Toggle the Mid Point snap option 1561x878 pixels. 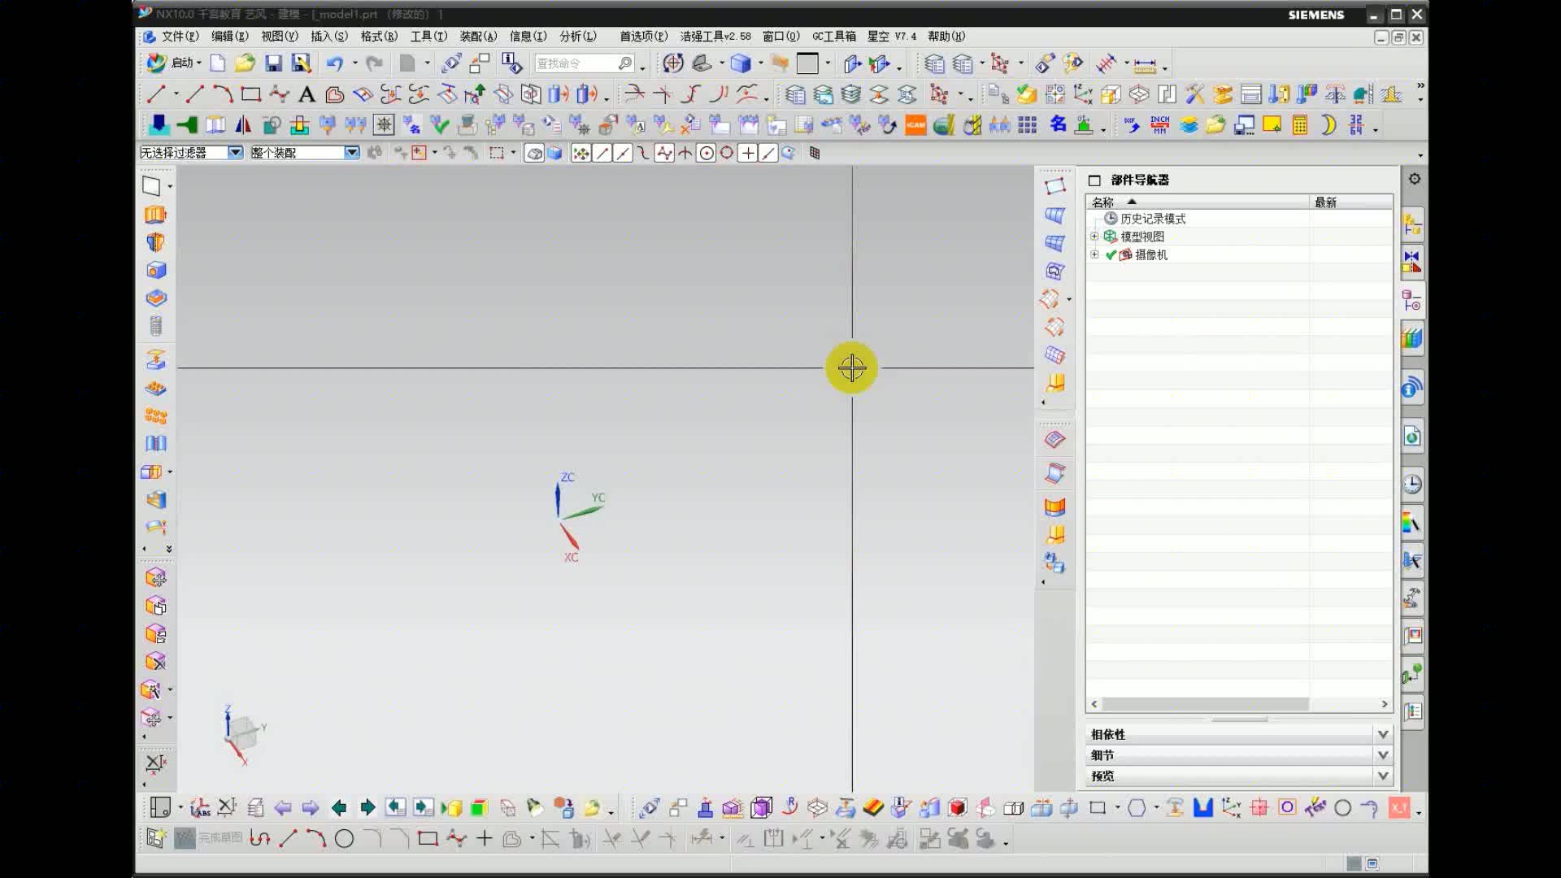(623, 153)
